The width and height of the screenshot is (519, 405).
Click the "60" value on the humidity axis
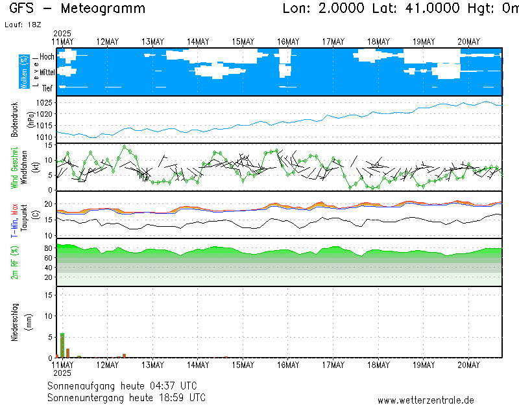click(48, 258)
